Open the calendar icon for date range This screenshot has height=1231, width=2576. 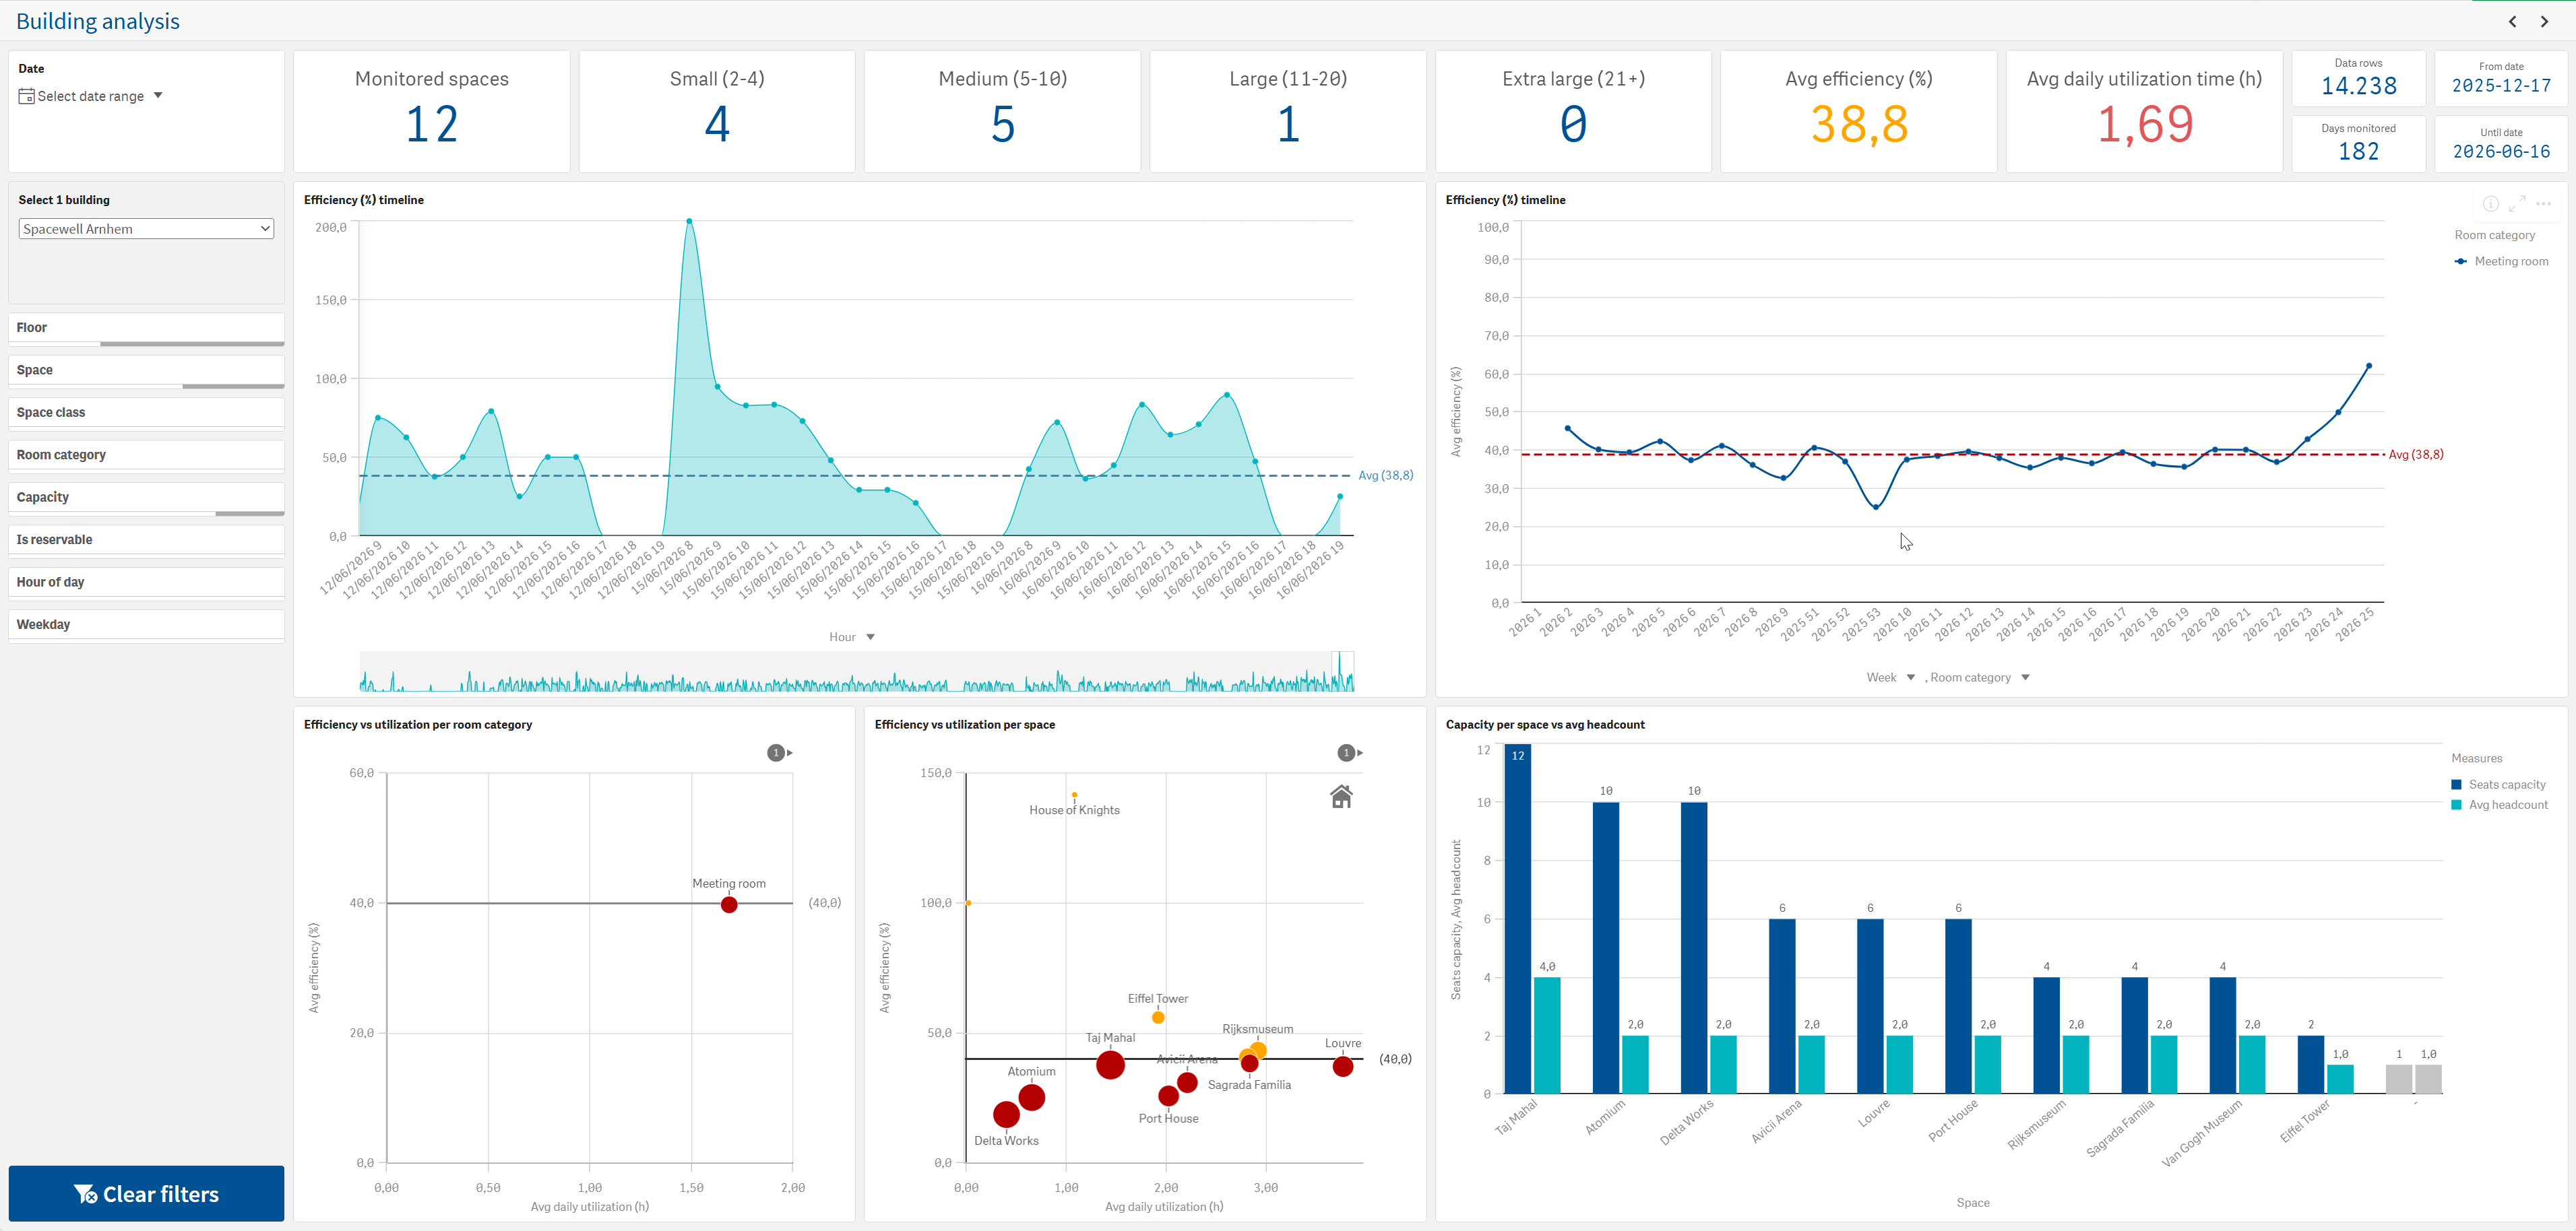pos(27,96)
